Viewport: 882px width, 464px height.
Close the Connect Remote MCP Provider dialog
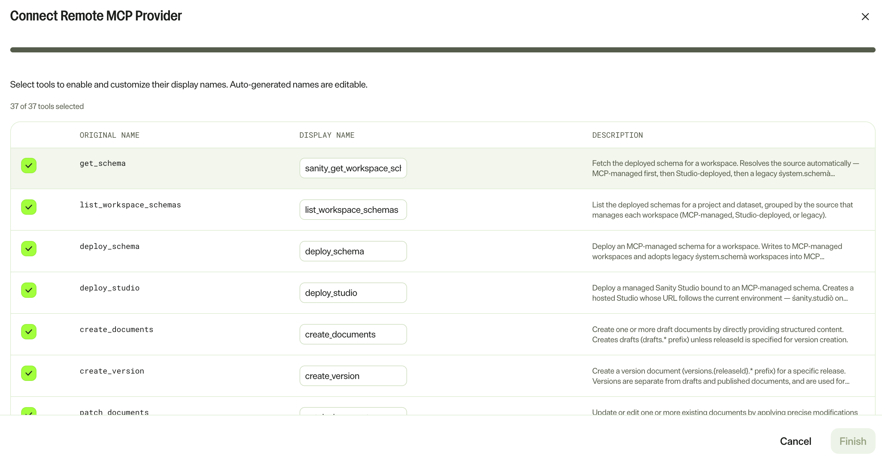click(865, 16)
